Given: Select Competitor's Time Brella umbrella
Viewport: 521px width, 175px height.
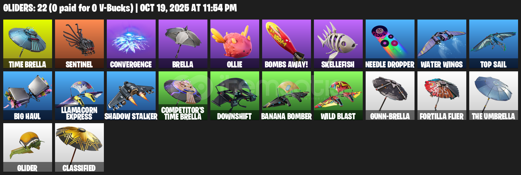Looking at the screenshot, I should pyautogui.click(x=183, y=96).
